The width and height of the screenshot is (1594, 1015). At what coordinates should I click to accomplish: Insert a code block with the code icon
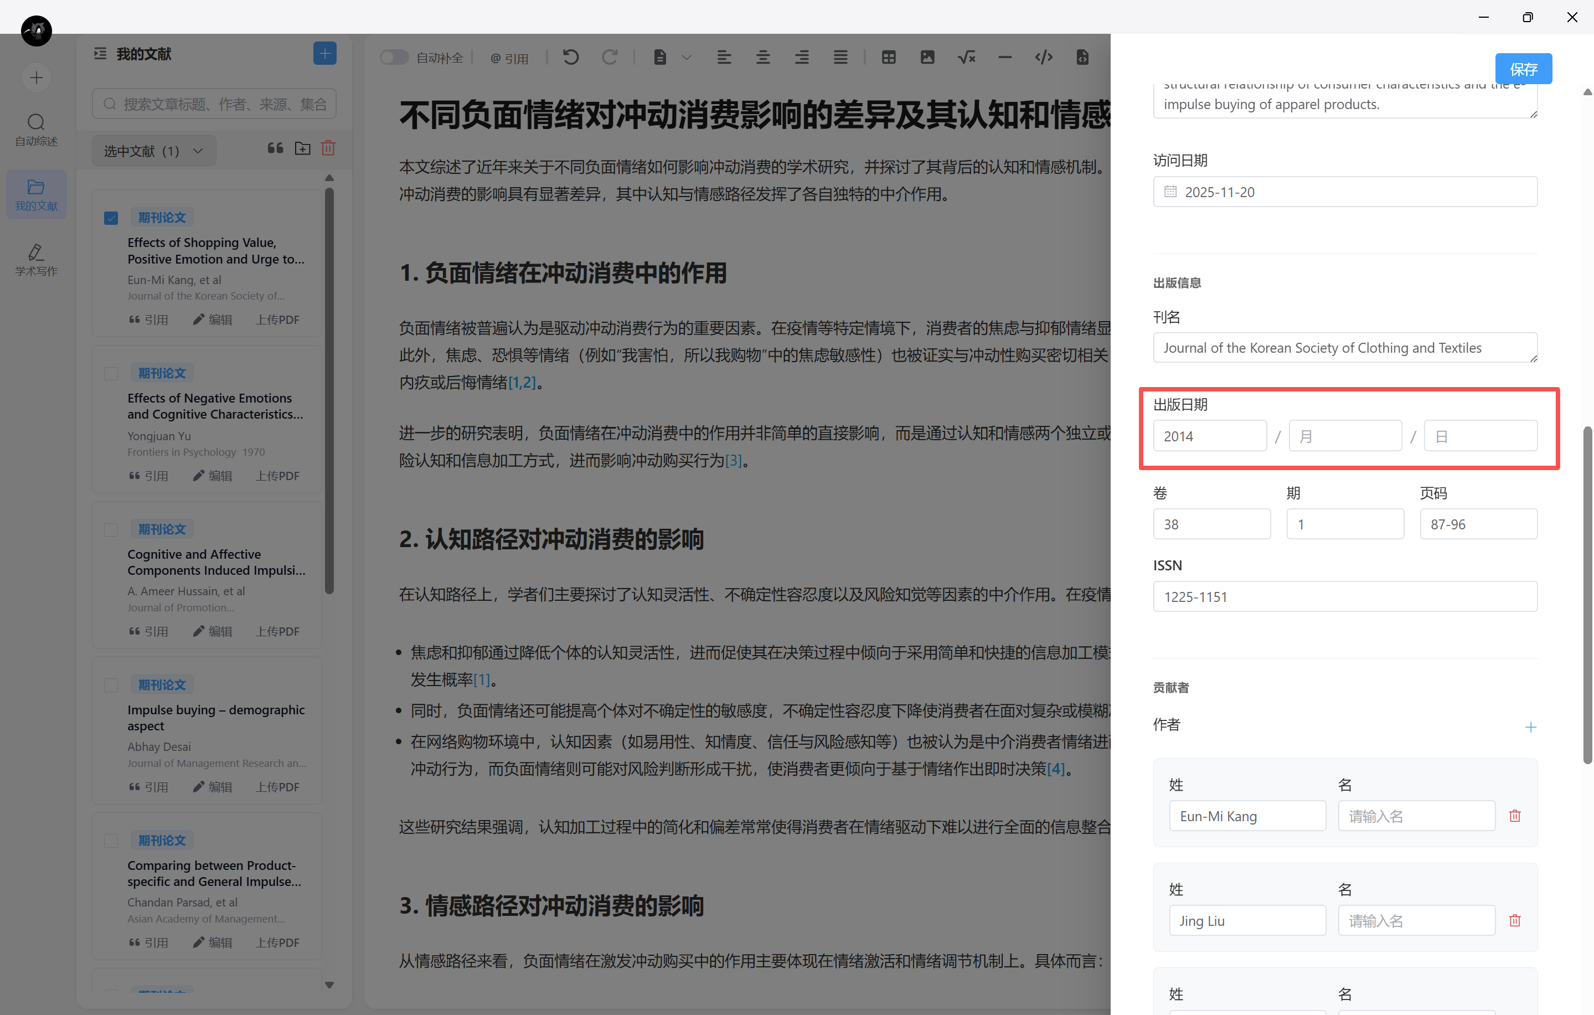pos(1043,58)
